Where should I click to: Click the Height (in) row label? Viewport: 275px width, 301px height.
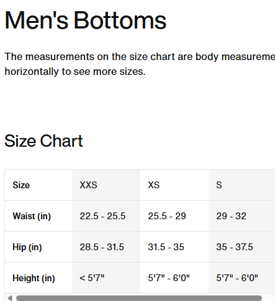34,278
